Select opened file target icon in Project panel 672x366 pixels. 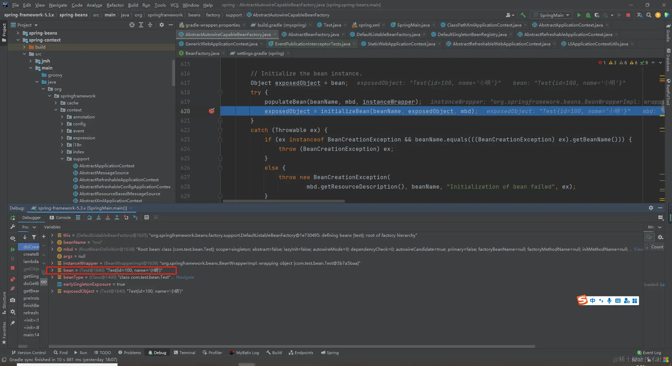tap(132, 25)
